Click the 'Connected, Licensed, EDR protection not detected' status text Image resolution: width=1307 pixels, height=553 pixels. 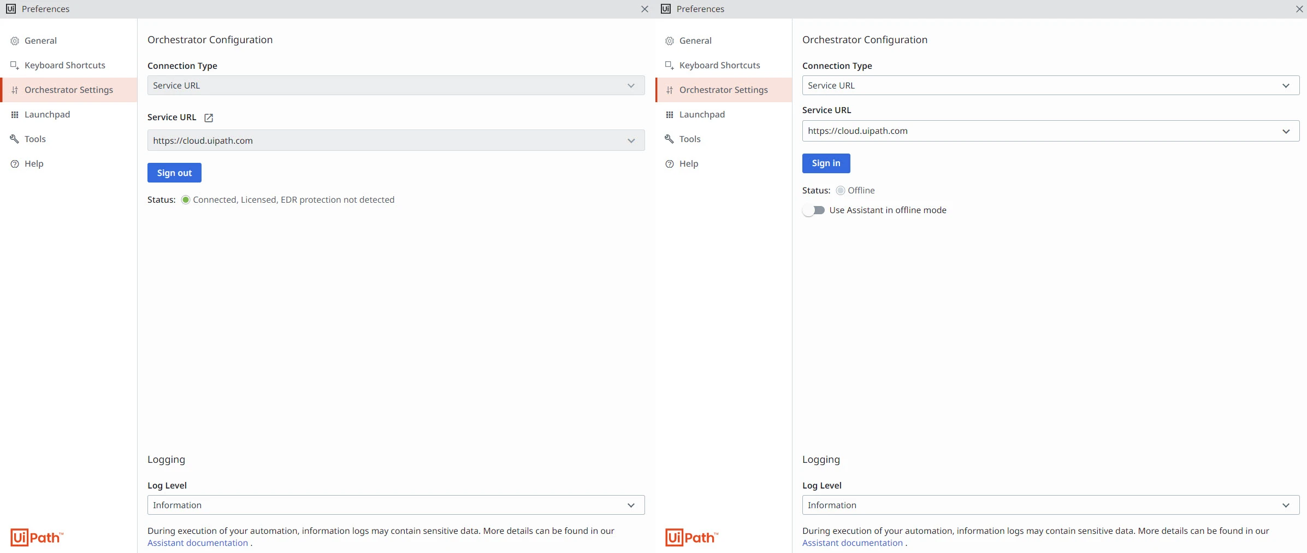[x=294, y=200]
